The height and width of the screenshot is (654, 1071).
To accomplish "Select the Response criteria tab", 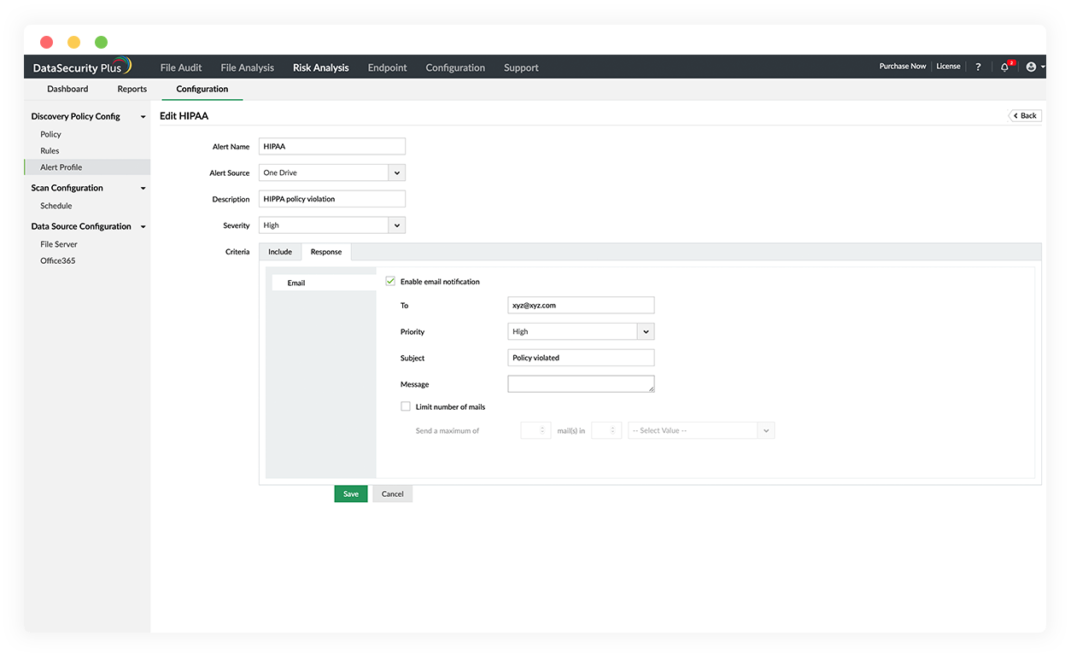I will point(326,252).
